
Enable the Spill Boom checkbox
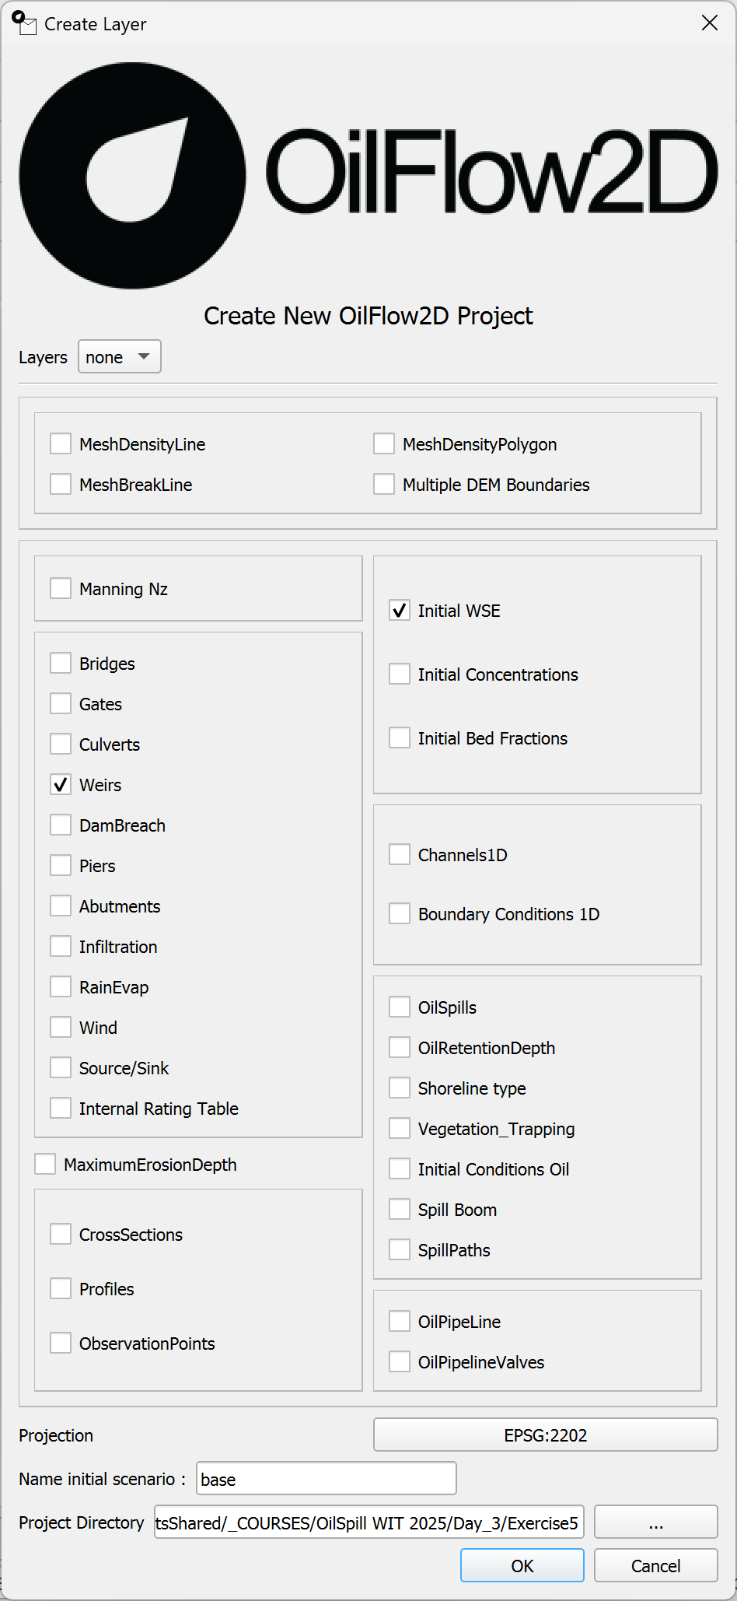click(x=400, y=1210)
